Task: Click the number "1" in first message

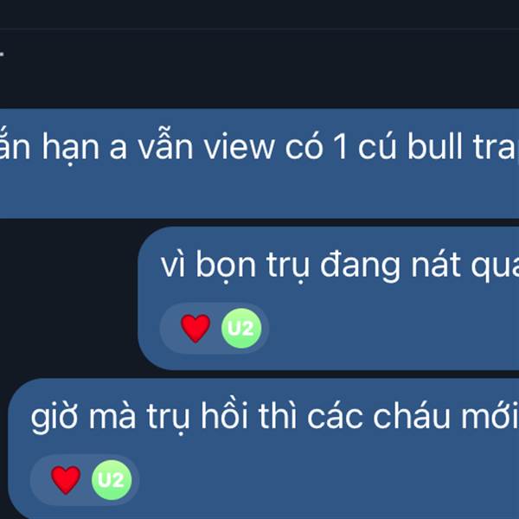Action: [340, 147]
